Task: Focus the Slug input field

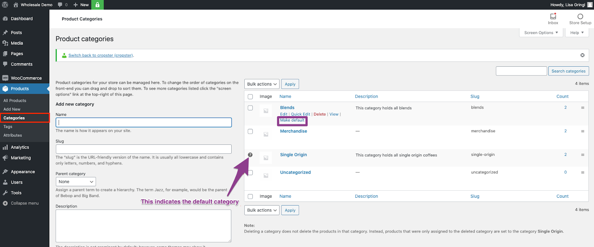Action: click(x=144, y=149)
